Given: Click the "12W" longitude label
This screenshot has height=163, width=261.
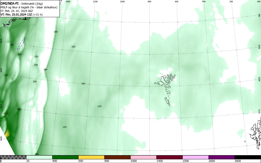Looking at the screenshot, I should pyautogui.click(x=95, y=2).
